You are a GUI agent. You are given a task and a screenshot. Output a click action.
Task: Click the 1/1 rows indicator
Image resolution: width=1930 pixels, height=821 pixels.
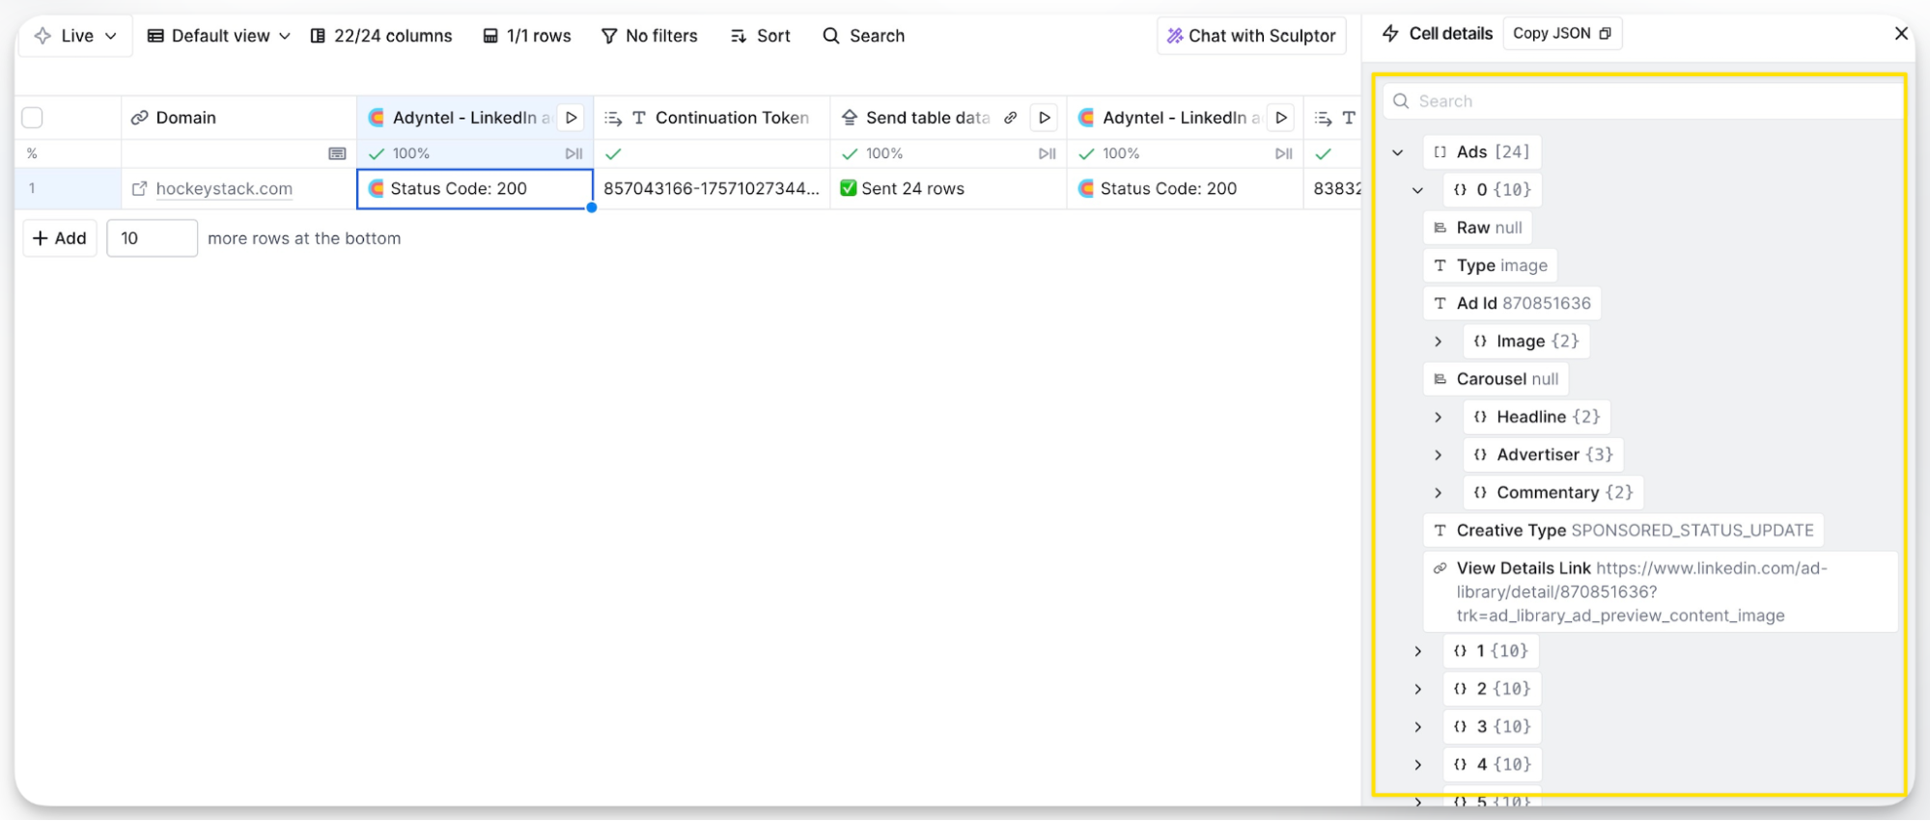pos(527,36)
